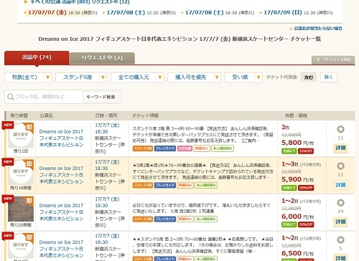Viewport: 359px width, 261px height.
Task: Switch to the リクエスト中 (2) tab
Action: [102, 58]
